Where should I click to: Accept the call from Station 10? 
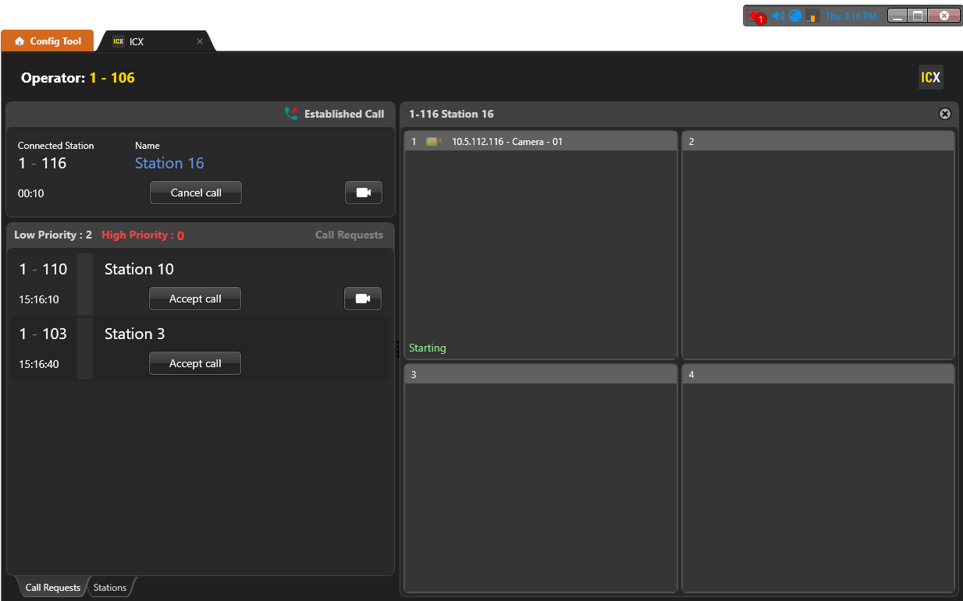[195, 299]
